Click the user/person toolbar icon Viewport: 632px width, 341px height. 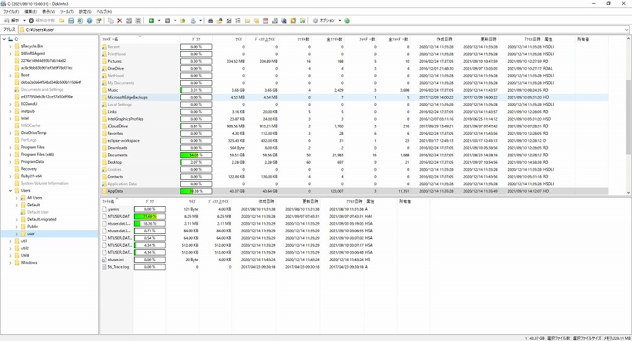pos(193,20)
